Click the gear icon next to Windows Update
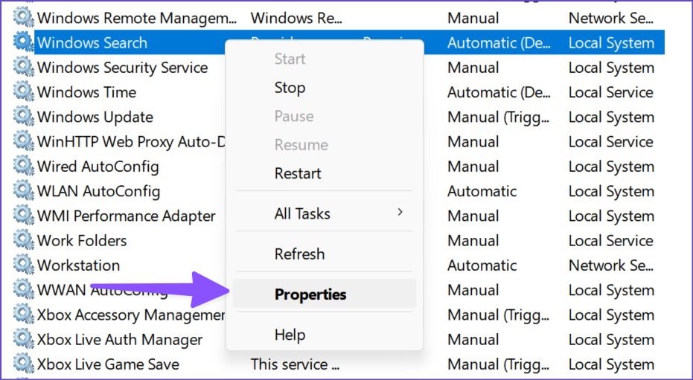Screen dimensions: 693x380 [23, 117]
